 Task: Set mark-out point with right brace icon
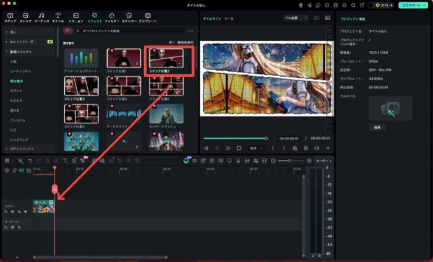(x=284, y=148)
